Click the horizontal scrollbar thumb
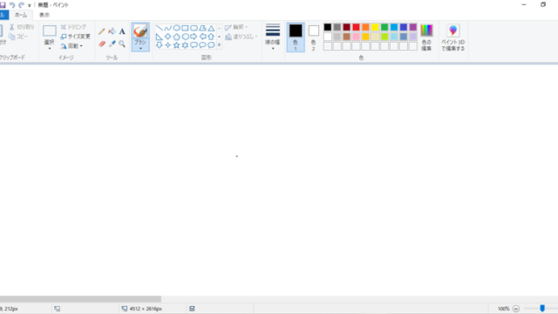The image size is (558, 314). 80,298
